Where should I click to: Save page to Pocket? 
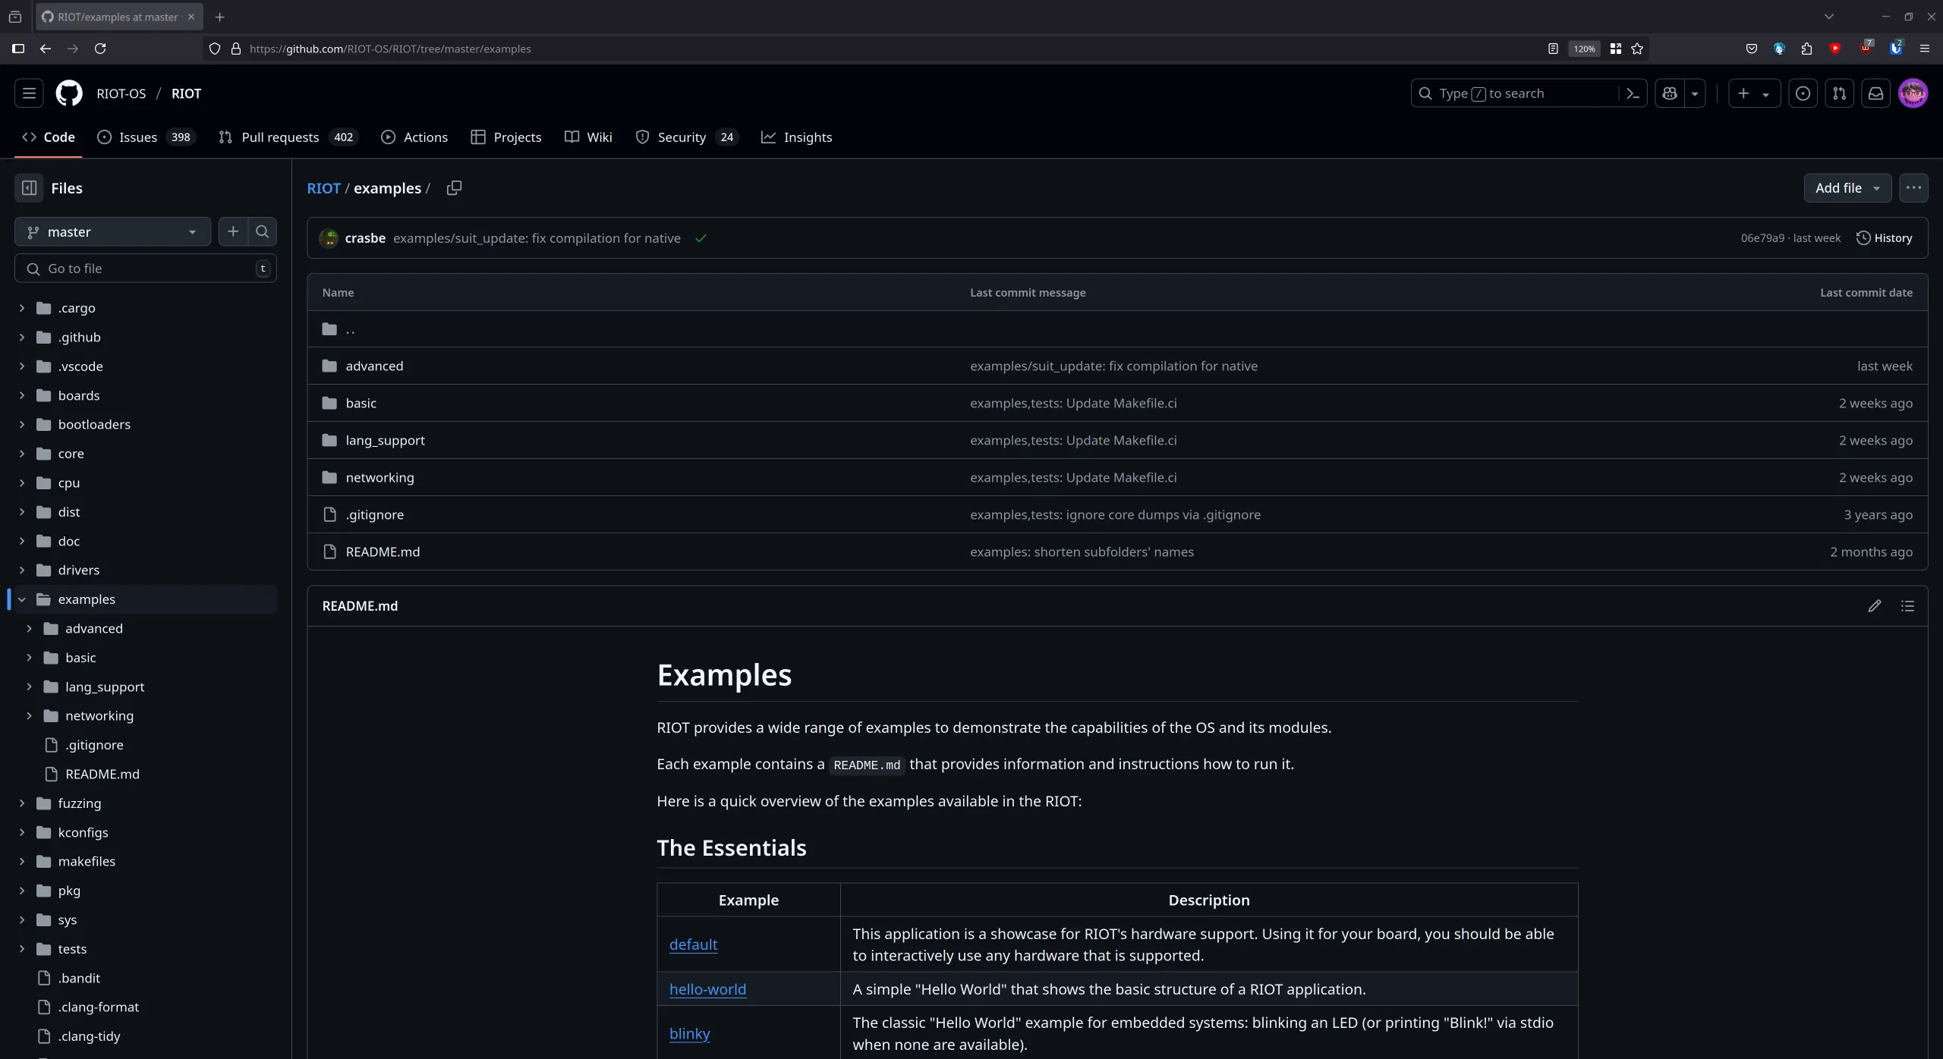(1750, 49)
